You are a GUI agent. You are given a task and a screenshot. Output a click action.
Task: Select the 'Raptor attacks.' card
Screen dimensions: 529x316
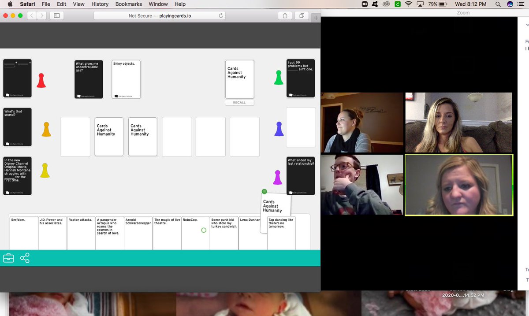pos(81,233)
